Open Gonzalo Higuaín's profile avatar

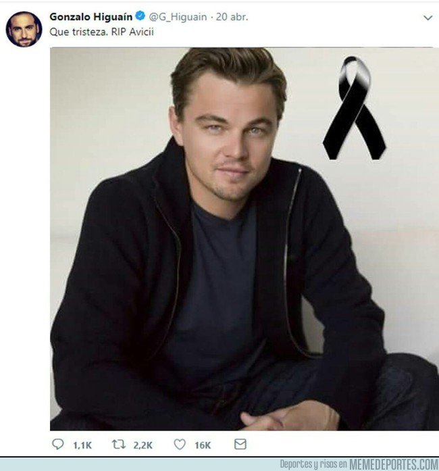[24, 29]
